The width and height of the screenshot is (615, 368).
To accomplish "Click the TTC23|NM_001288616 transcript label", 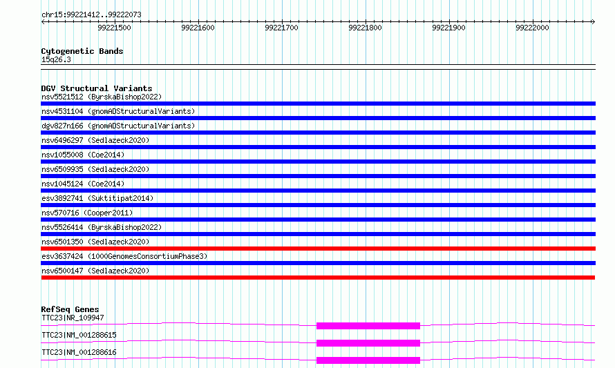I will (x=79, y=352).
